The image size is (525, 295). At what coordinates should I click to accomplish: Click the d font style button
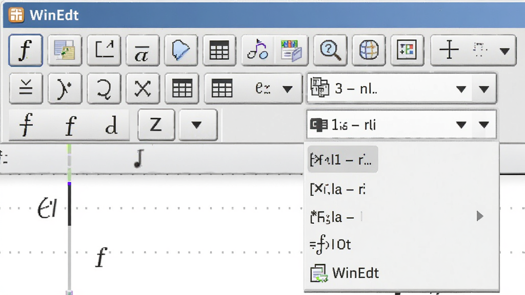tap(111, 125)
